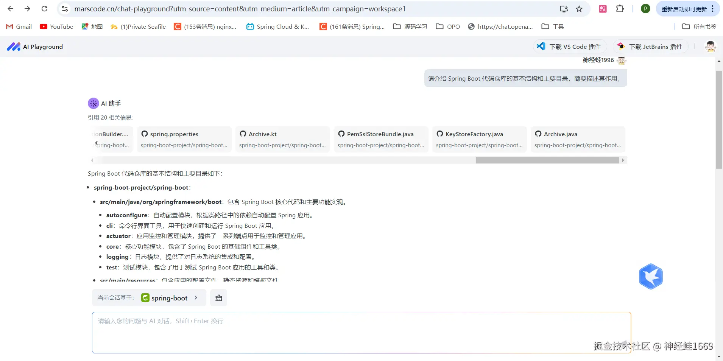This screenshot has height=361, width=723.
Task: Click the green Spring Boot leaf icon
Action: [x=146, y=297]
